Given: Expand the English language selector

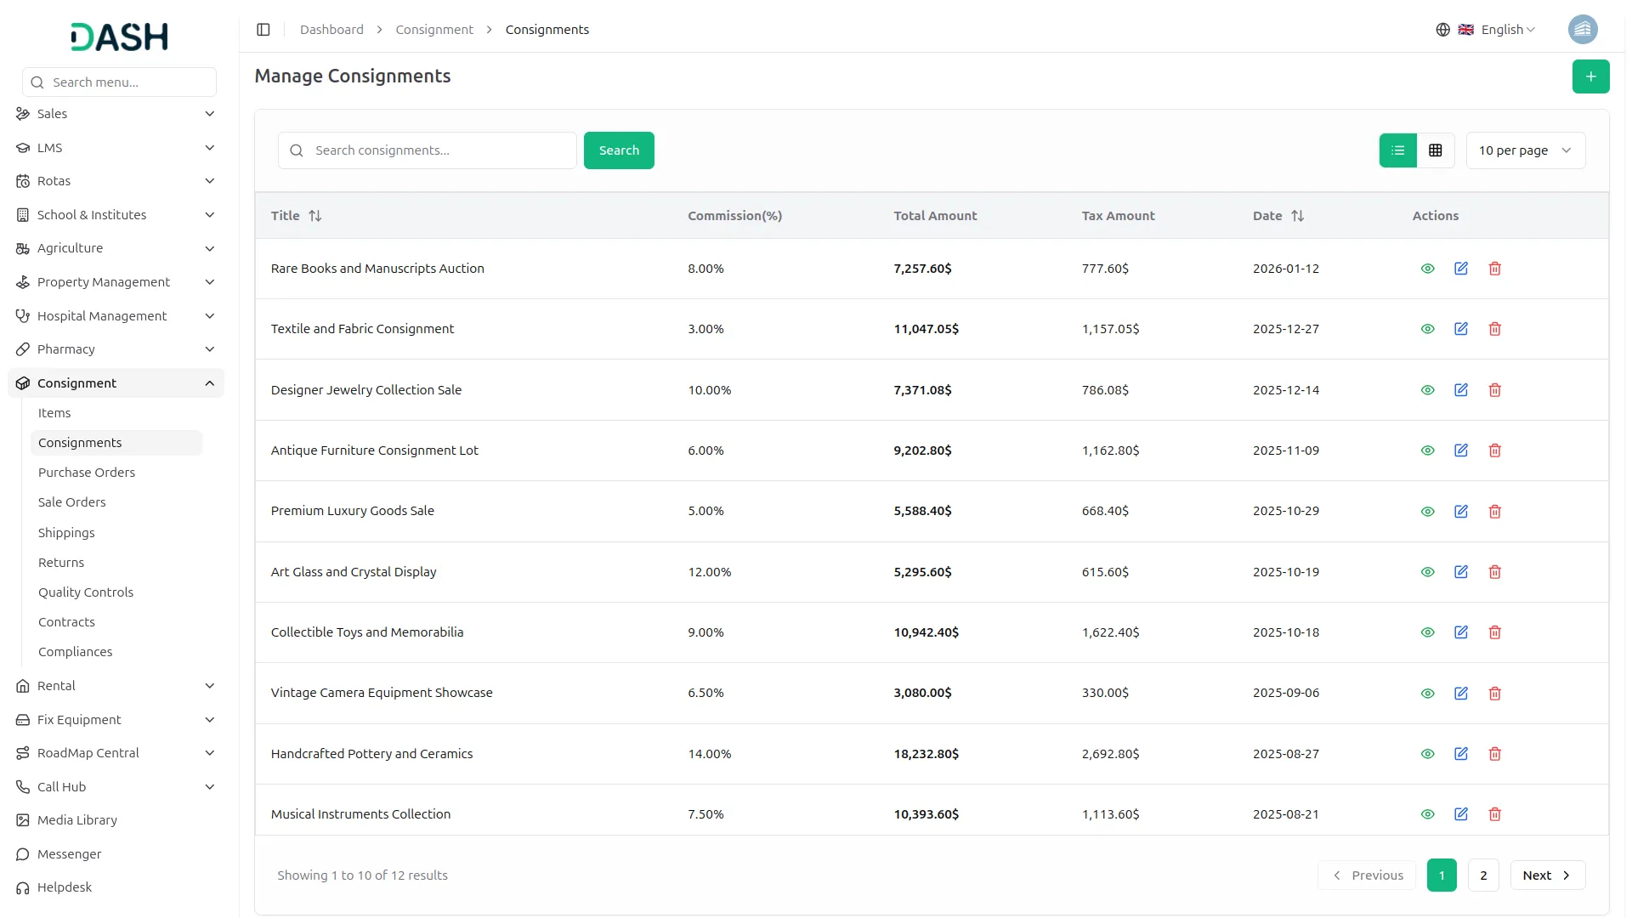Looking at the screenshot, I should [x=1500, y=29].
